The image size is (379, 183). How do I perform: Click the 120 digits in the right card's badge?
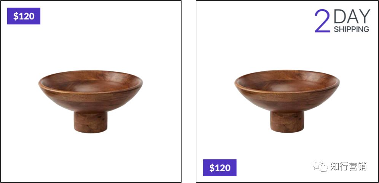click(x=223, y=168)
